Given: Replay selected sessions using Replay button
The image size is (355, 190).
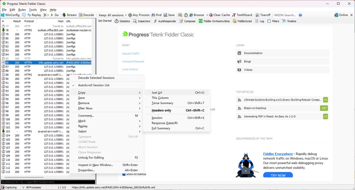Looking at the screenshot, I should tap(34, 15).
